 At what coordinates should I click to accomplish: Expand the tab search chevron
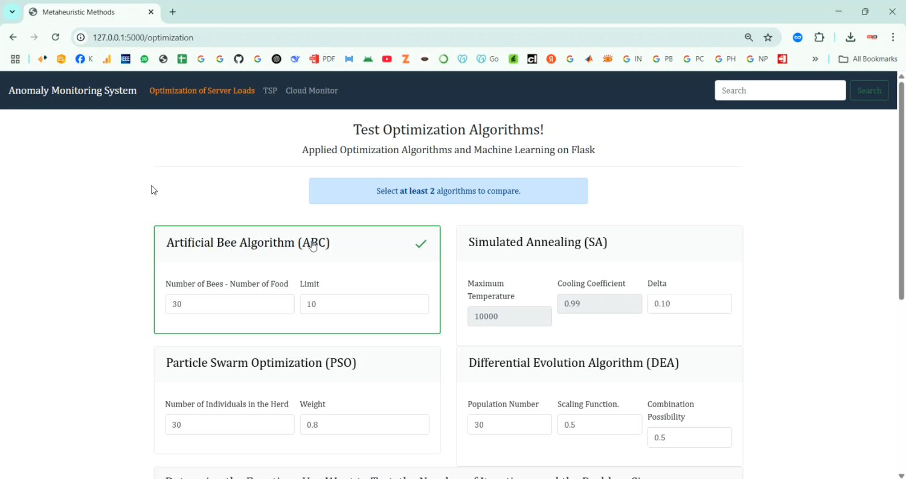12,12
